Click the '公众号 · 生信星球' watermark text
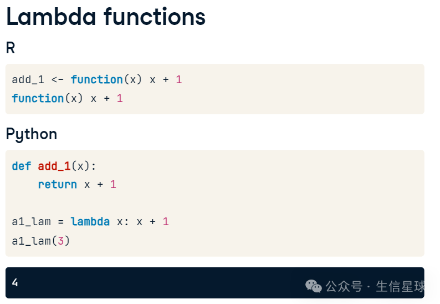 375,287
